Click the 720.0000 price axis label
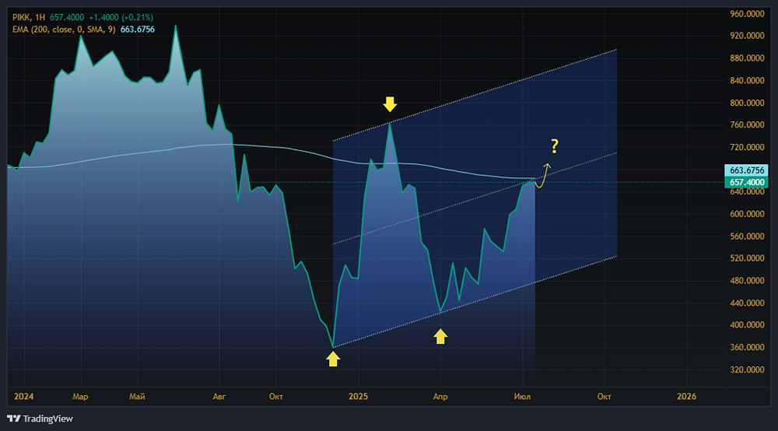The image size is (778, 431). (747, 147)
